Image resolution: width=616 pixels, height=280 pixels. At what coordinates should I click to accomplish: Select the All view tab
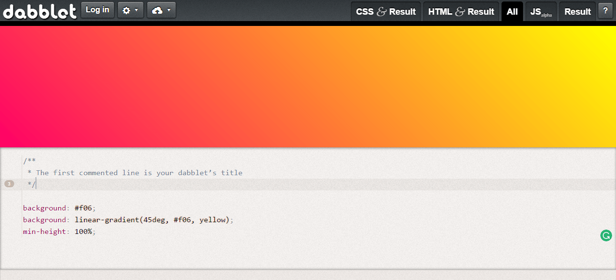(x=512, y=12)
